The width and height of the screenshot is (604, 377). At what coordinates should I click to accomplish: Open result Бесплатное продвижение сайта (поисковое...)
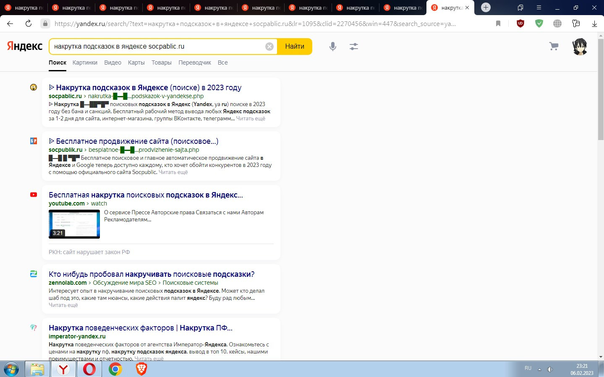(133, 141)
